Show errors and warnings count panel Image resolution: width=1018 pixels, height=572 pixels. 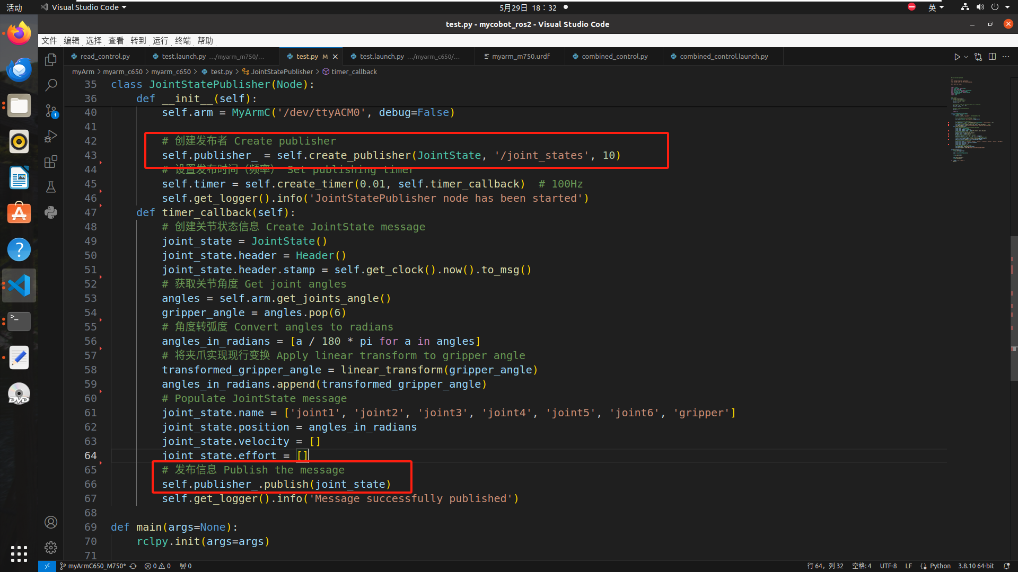(157, 566)
